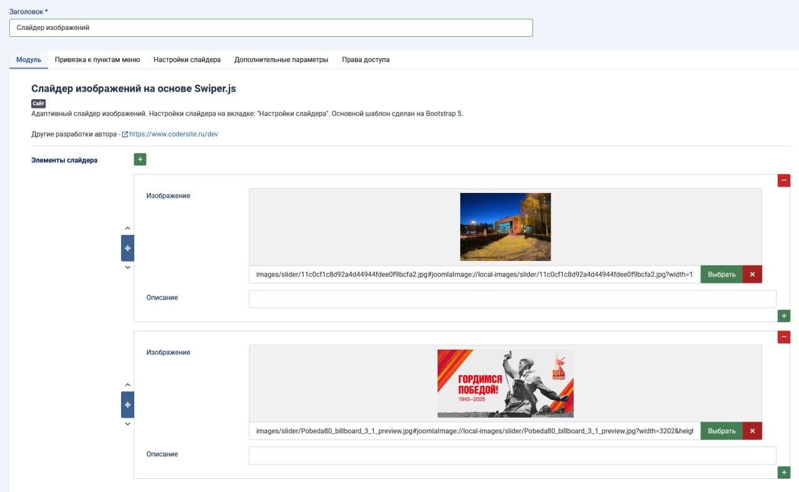Open the Права доступа tab

point(365,59)
